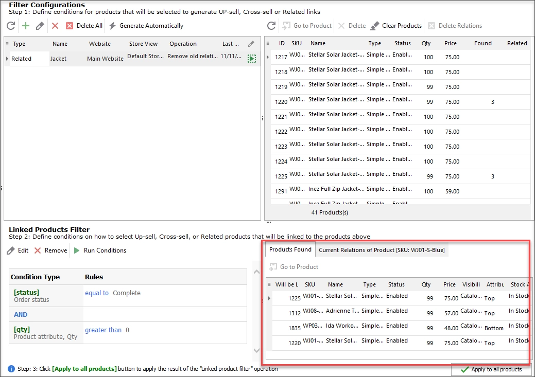Expand product row 1217
This screenshot has width=535, height=377.
tap(268, 57)
